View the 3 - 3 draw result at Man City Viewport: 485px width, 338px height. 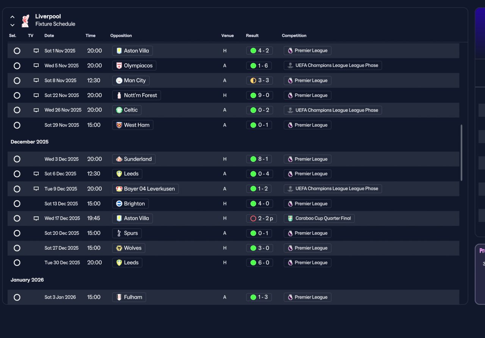coord(259,80)
